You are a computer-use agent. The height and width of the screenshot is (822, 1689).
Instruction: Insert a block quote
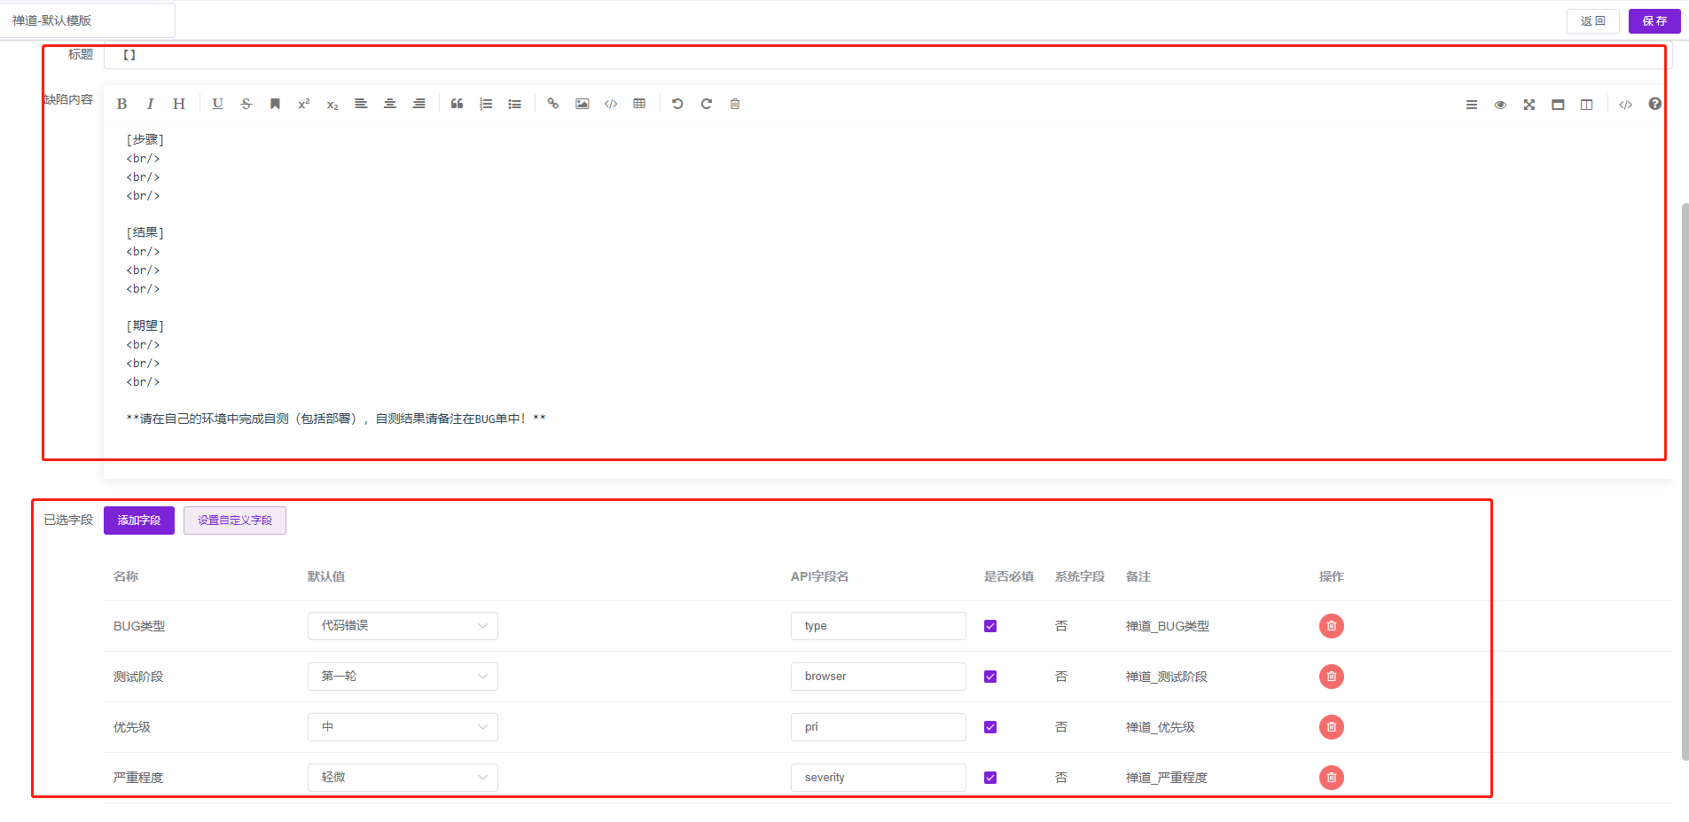[457, 104]
